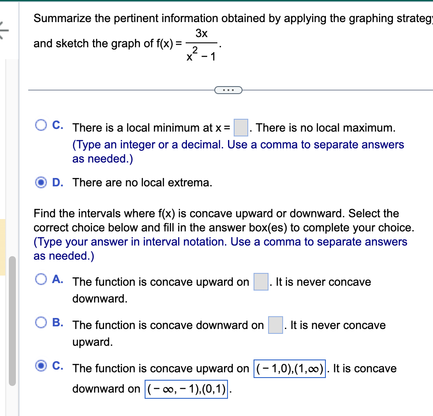Image resolution: width=433 pixels, height=416 pixels.
Task: Click the (-1,0),(1,∞) highlighted answer field
Action: (289, 368)
